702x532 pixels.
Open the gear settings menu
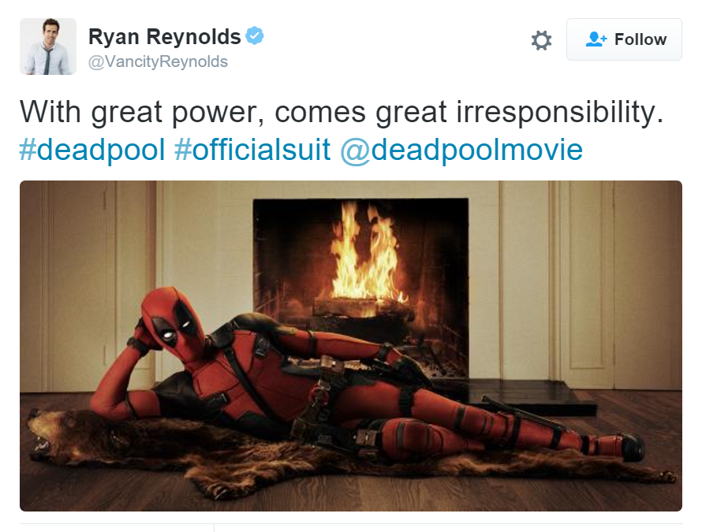(x=541, y=40)
